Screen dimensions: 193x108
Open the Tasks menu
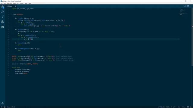click(26, 3)
